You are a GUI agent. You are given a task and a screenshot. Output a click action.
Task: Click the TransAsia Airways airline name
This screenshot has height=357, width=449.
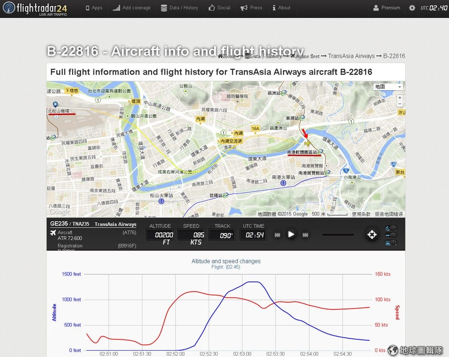point(115,224)
